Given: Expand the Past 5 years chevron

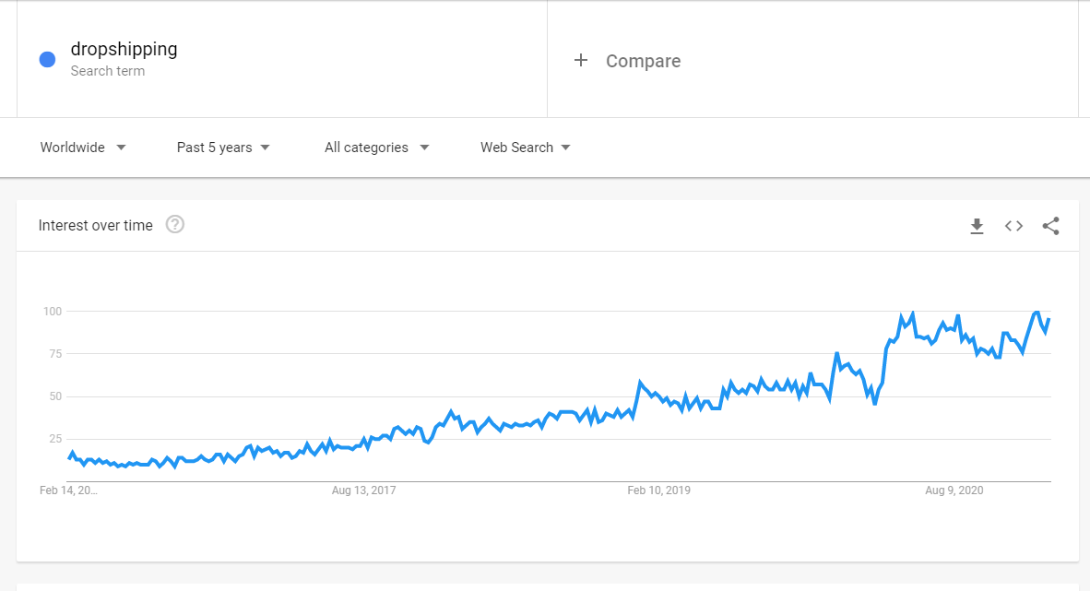Looking at the screenshot, I should pos(266,147).
